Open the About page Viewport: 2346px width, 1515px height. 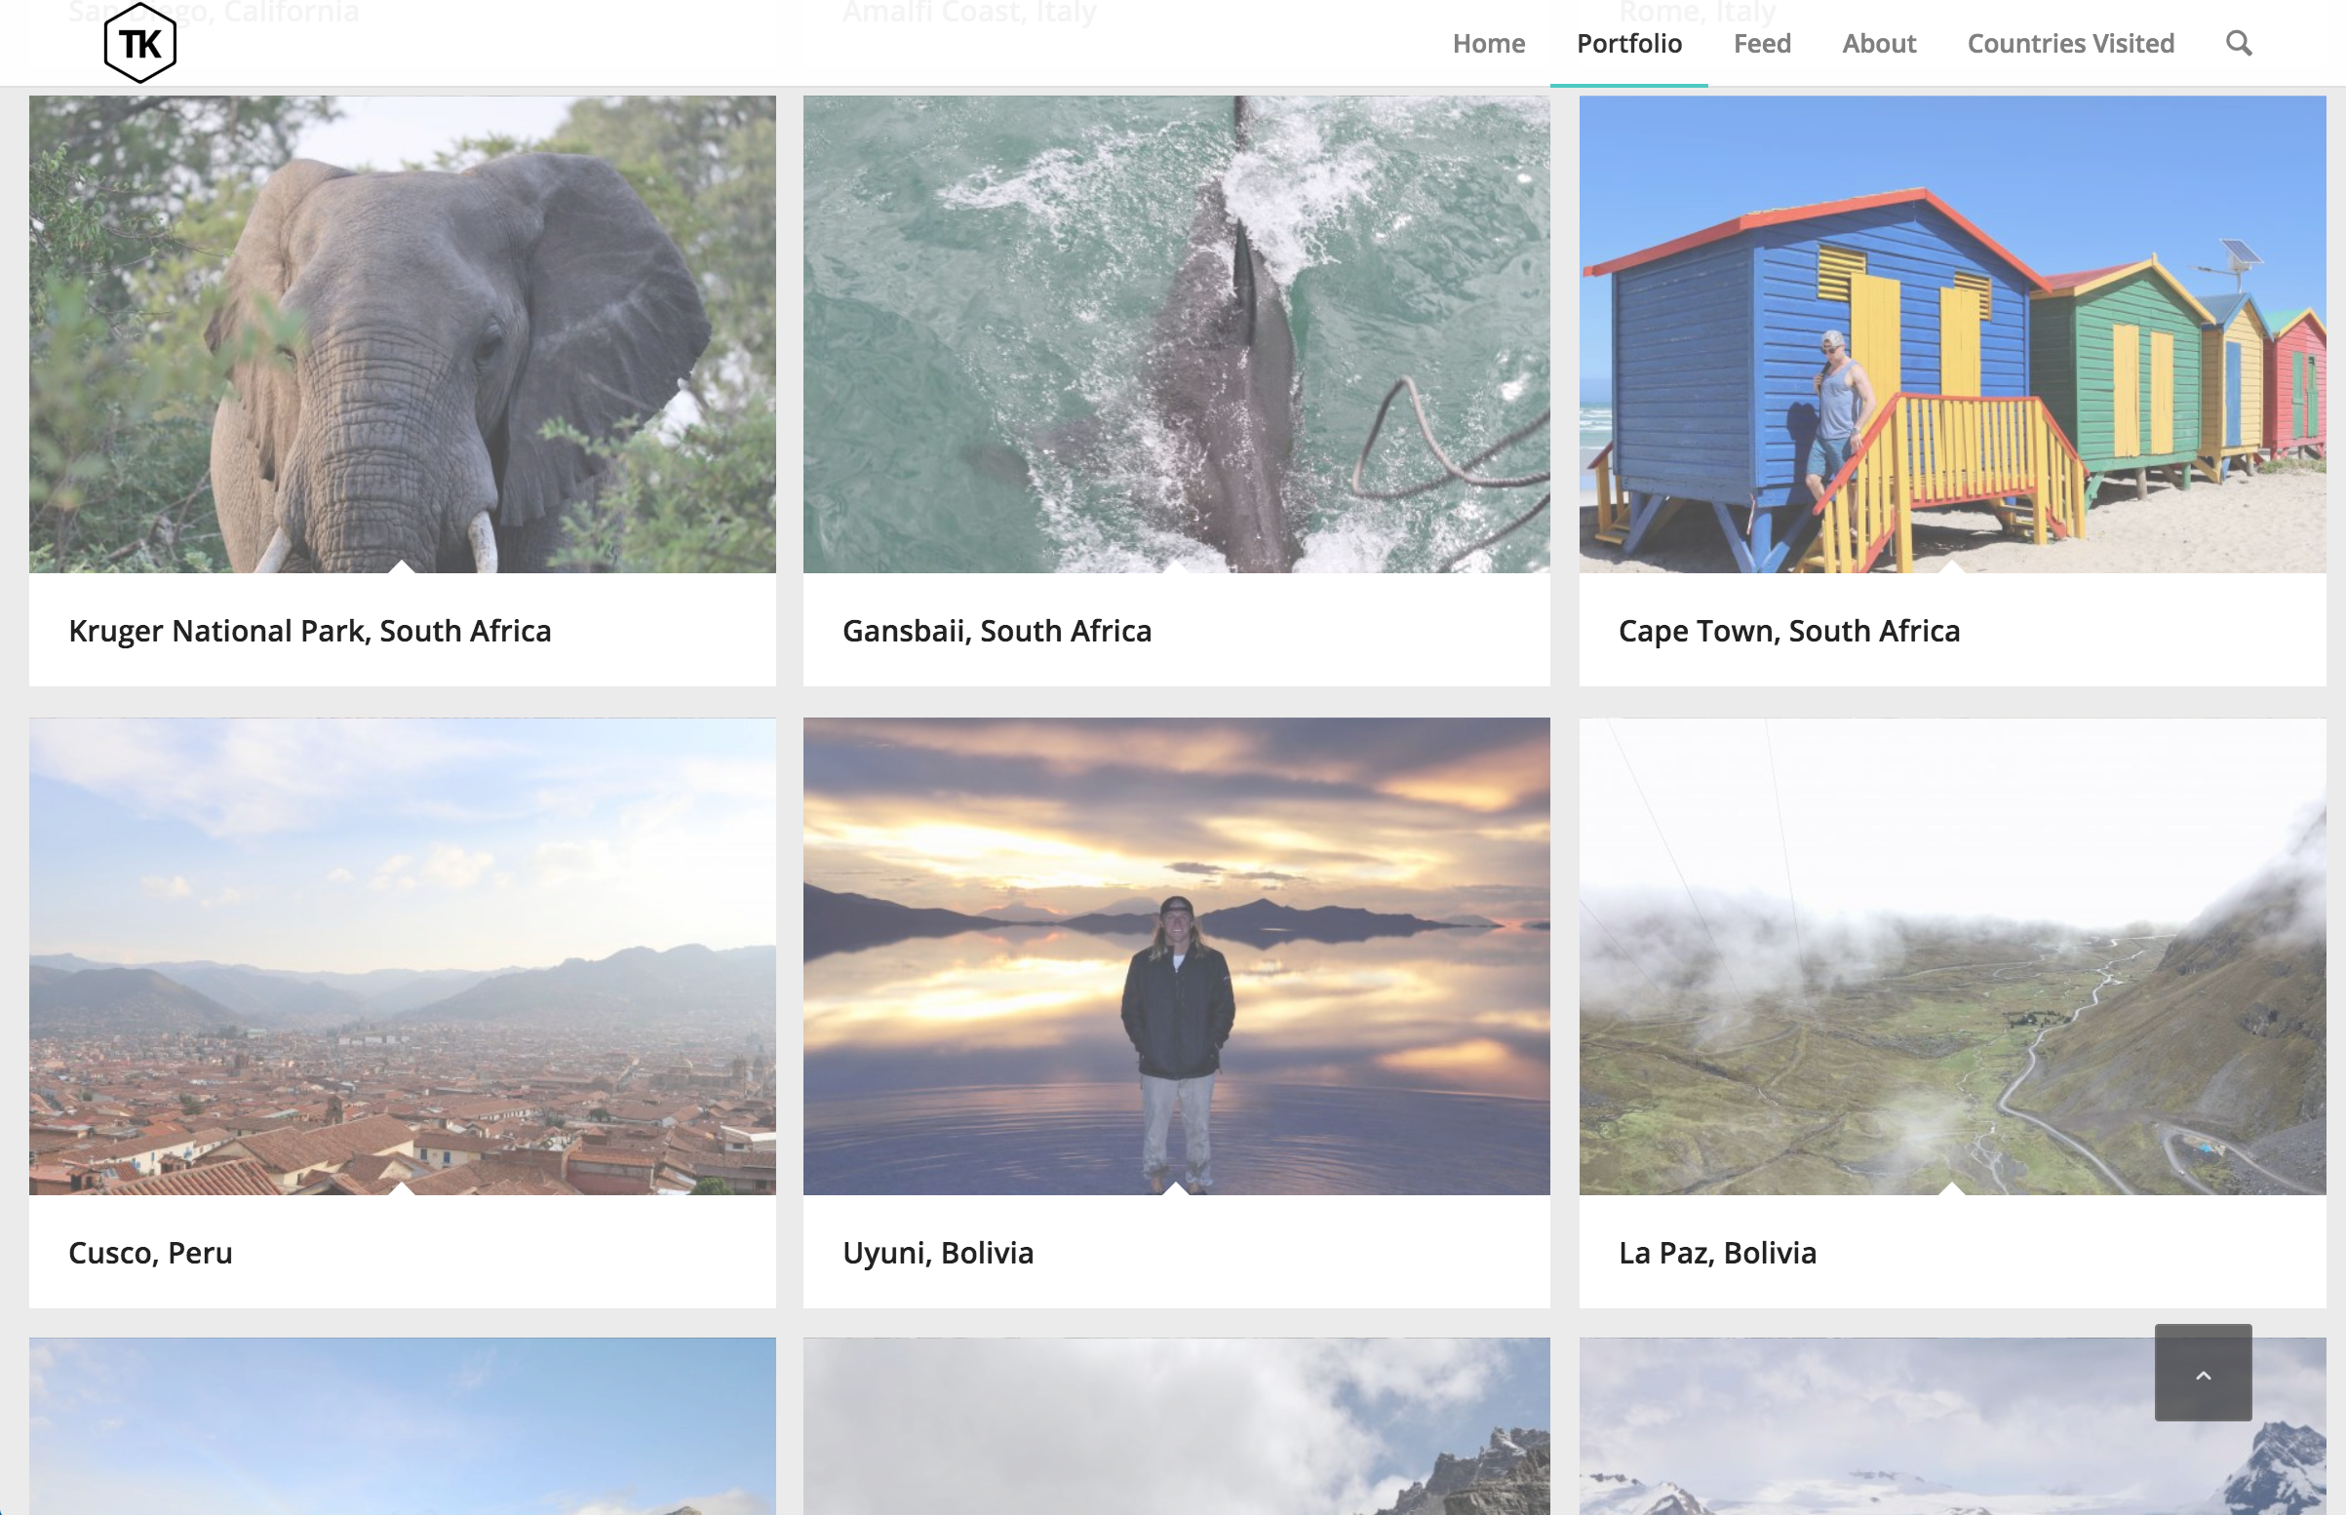pos(1879,43)
